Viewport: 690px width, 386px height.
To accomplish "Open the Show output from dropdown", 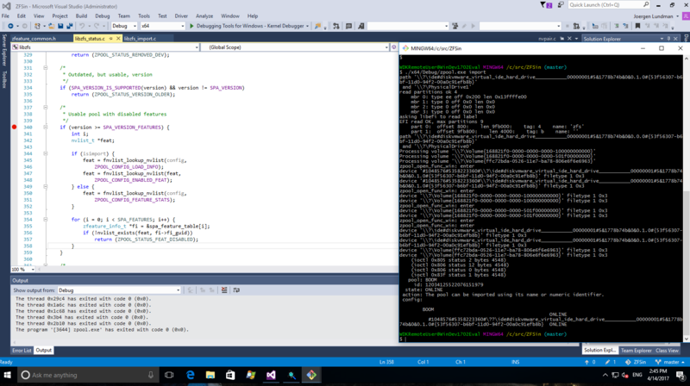I will (119, 290).
